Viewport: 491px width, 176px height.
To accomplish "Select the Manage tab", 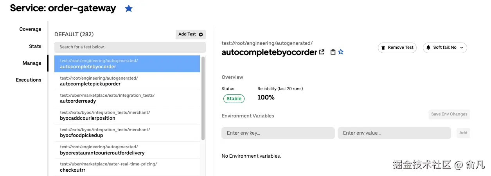I will click(x=32, y=63).
